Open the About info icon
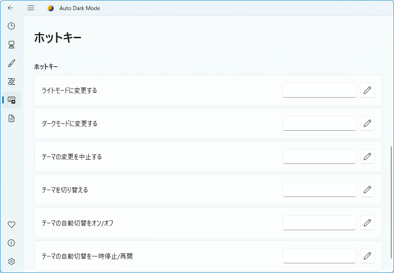This screenshot has height=273, width=394. (12, 243)
